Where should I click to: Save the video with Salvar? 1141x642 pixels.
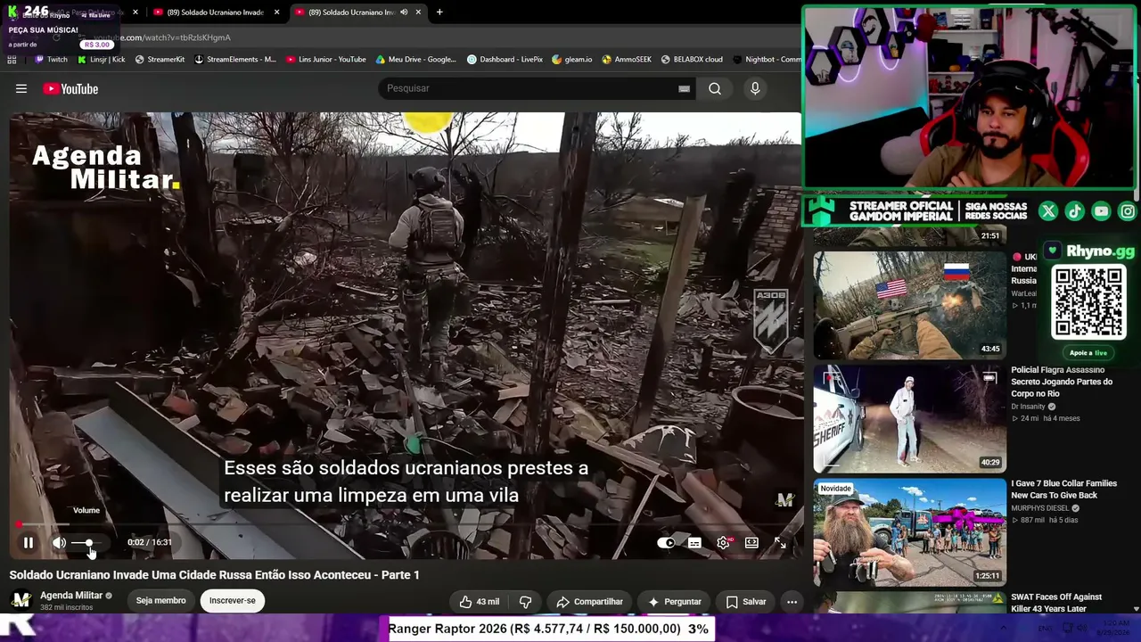[x=746, y=602]
